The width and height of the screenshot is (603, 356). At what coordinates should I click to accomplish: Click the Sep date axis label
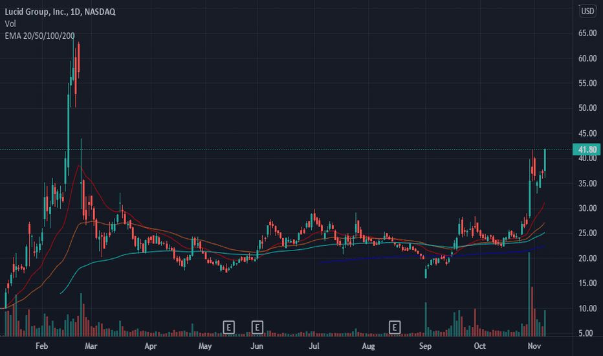pyautogui.click(x=425, y=346)
